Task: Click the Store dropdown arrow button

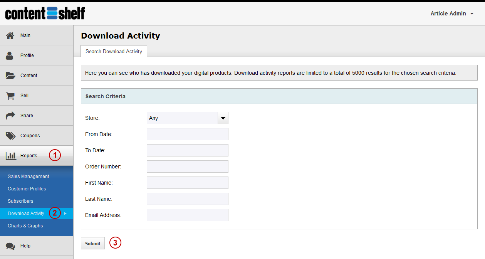Action: coord(223,118)
